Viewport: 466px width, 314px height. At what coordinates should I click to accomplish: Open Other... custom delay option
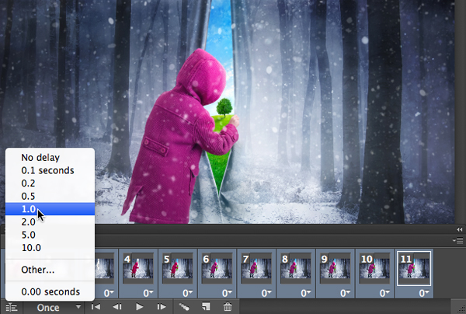(x=50, y=270)
